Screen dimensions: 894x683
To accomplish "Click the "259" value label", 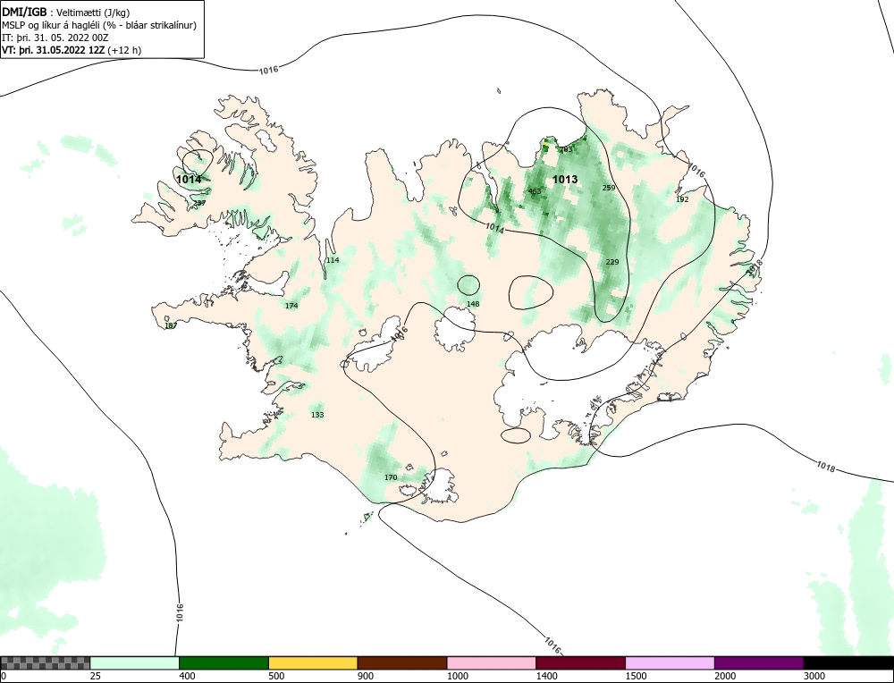I will [609, 188].
